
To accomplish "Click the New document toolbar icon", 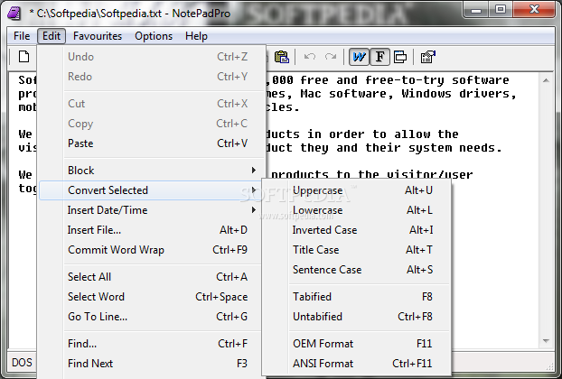I will [x=24, y=57].
